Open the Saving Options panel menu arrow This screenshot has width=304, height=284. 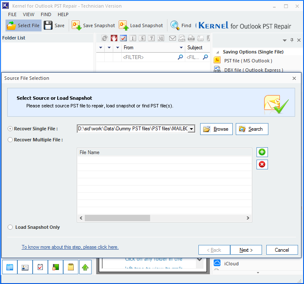(284, 40)
